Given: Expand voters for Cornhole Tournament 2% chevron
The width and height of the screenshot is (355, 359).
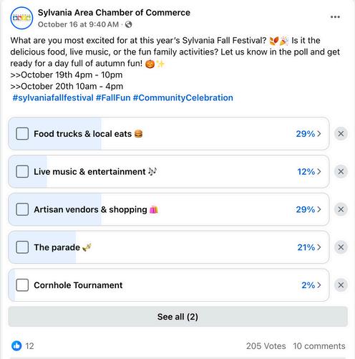Looking at the screenshot, I should (x=319, y=285).
